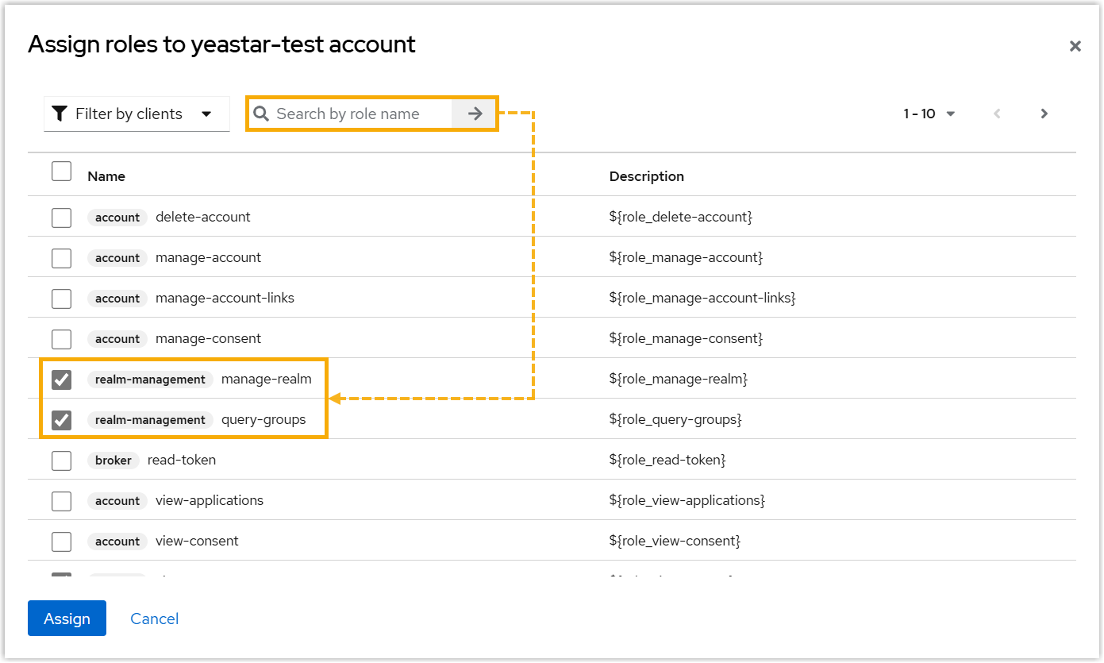Image resolution: width=1104 pixels, height=663 pixels.
Task: Click the Assign button
Action: pyautogui.click(x=67, y=619)
